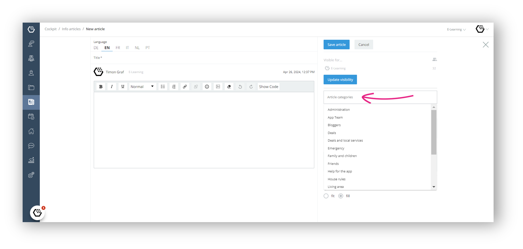523x249 pixels.
Task: Select the info articles sidebar icon
Action: point(31,102)
